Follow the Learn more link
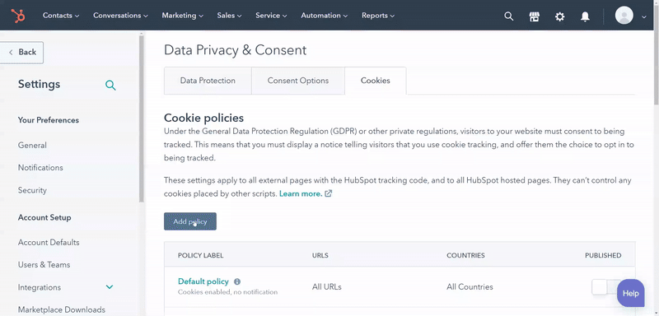 pyautogui.click(x=301, y=193)
